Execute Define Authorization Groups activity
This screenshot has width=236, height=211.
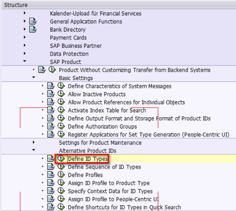61,126
